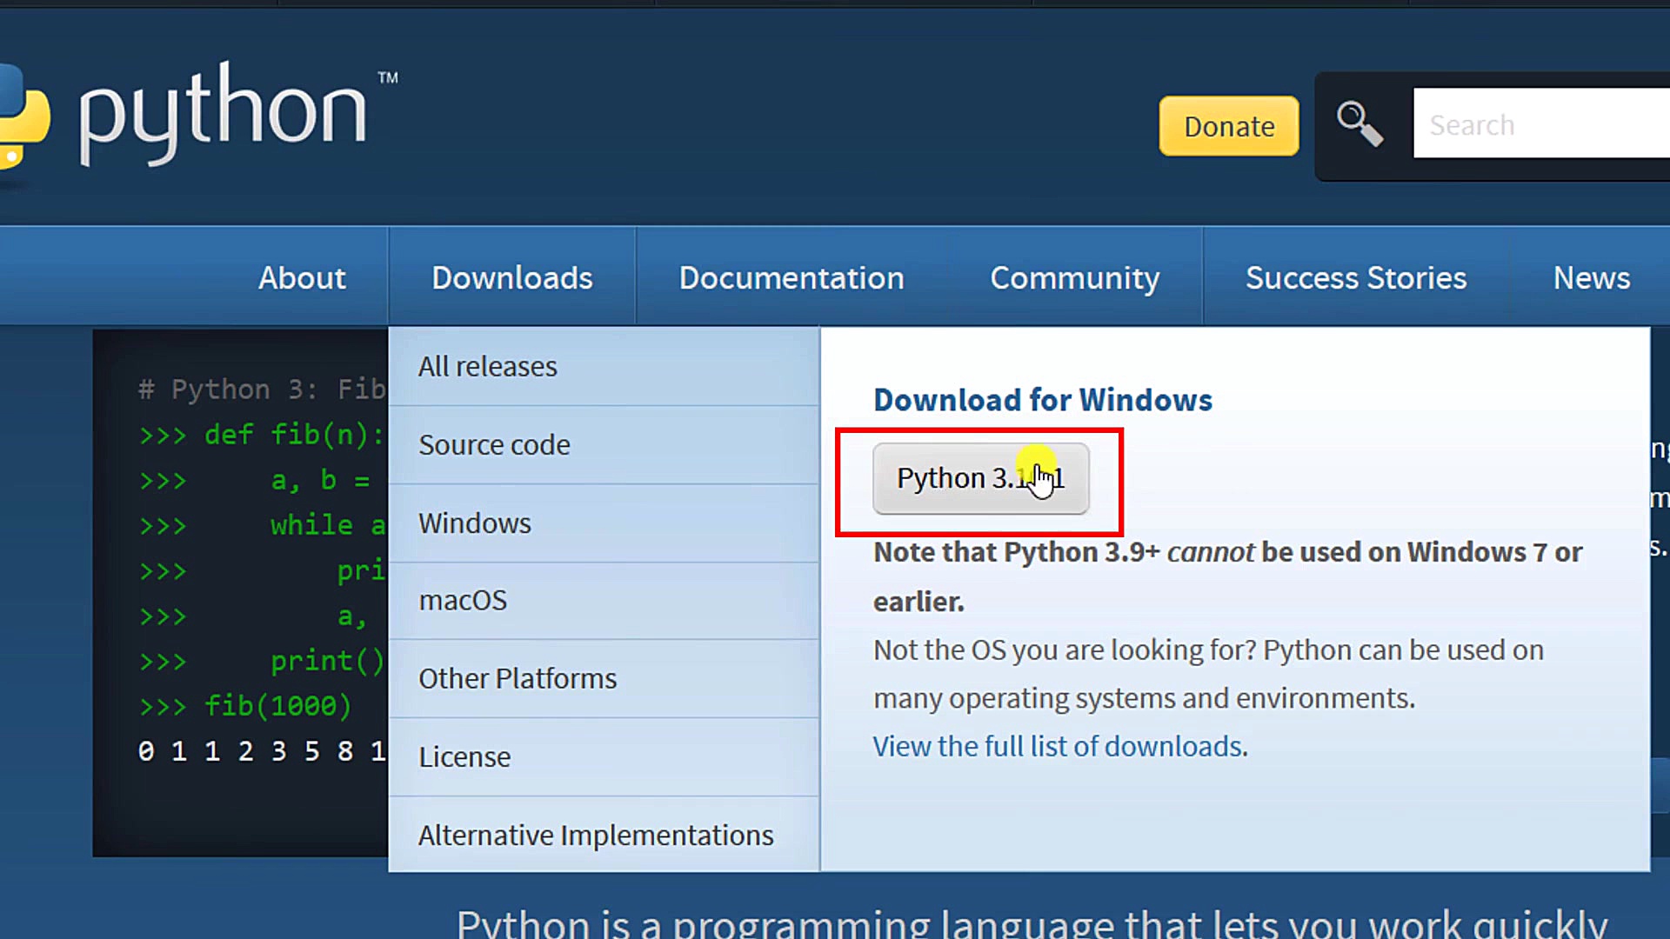1670x939 pixels.
Task: Select Source code from the Downloads dropdown
Action: (604, 444)
